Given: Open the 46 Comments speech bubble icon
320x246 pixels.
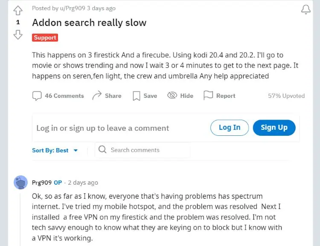Looking at the screenshot, I should tap(37, 96).
